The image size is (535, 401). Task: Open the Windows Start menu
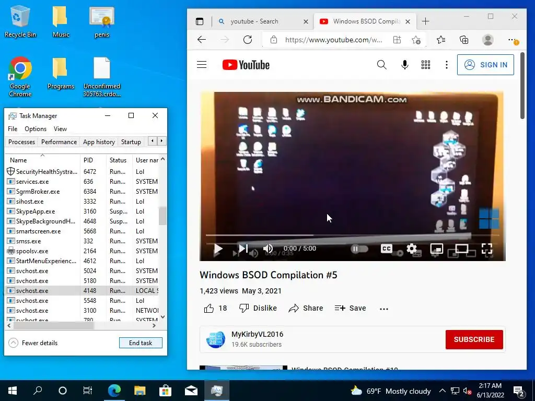(13, 391)
